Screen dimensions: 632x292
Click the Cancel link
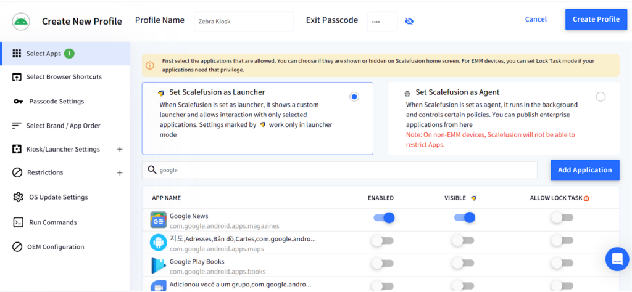coord(536,19)
